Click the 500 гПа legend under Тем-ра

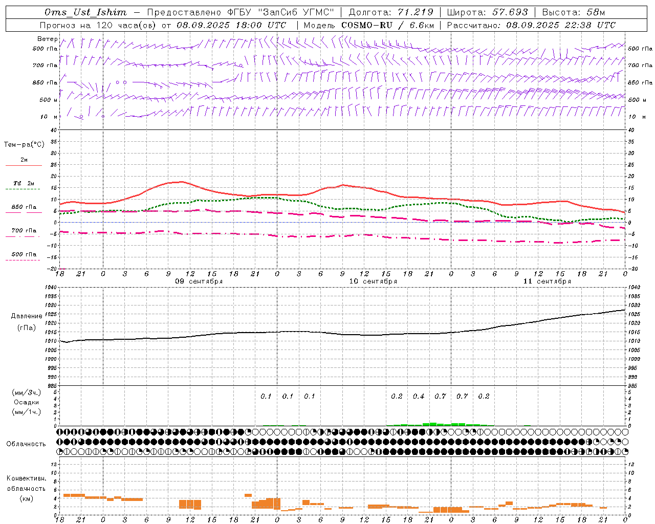pyautogui.click(x=24, y=257)
